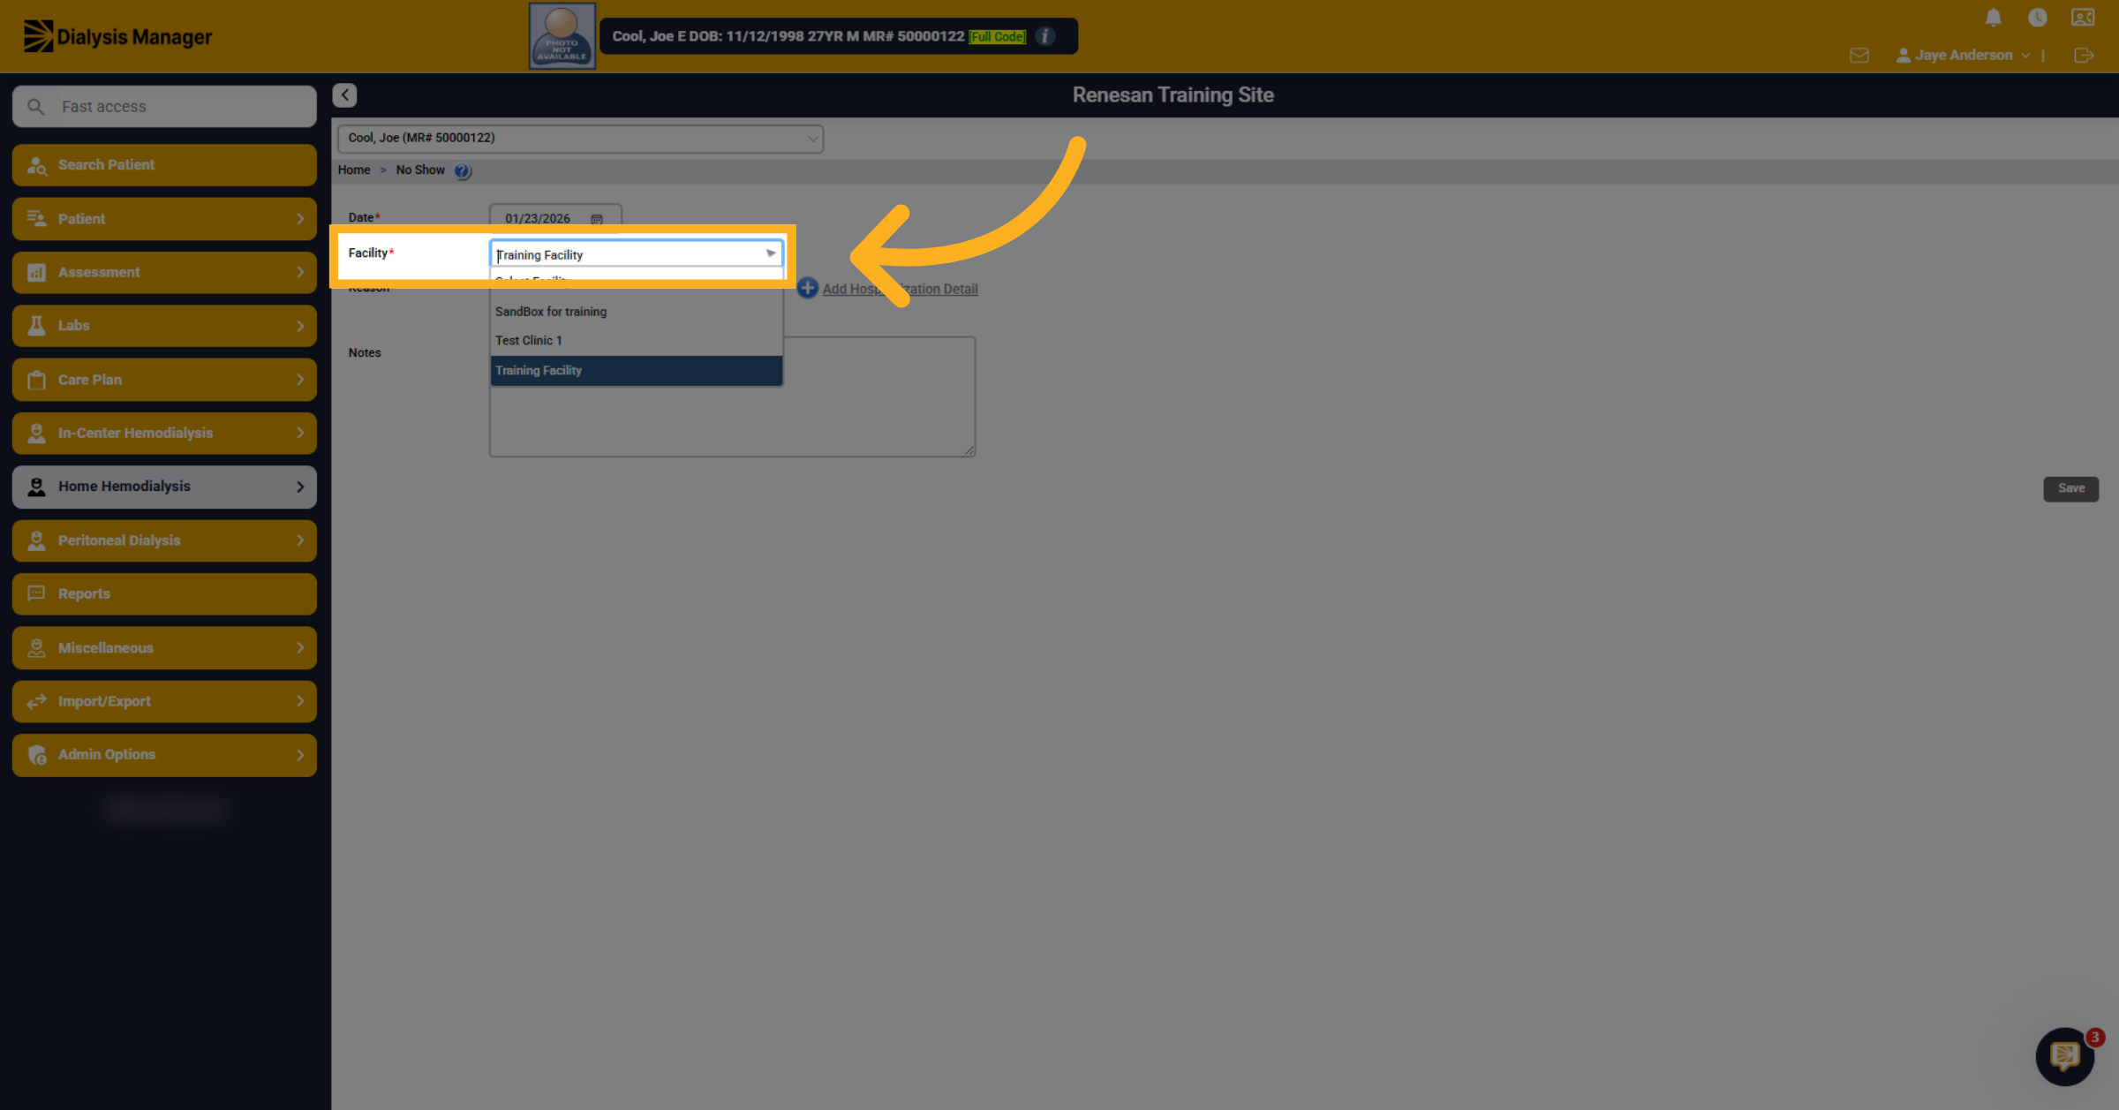Click the patient photo thumbnail
Viewport: 2119px width, 1110px height.
tap(562, 36)
